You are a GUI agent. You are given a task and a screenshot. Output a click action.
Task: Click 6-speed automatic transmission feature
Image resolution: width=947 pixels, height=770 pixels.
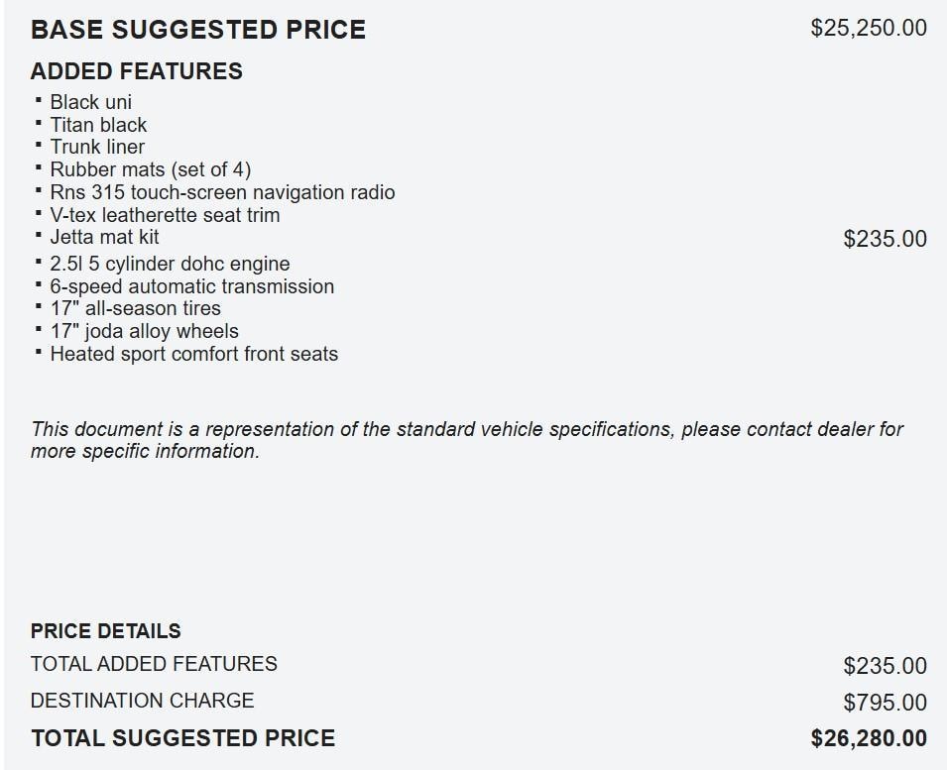[191, 286]
